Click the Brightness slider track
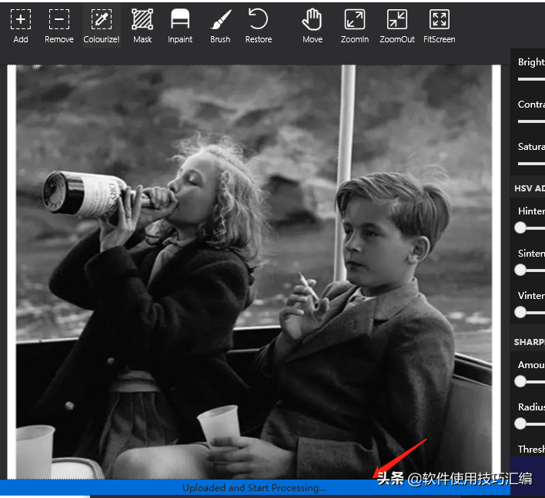The height and width of the screenshot is (498, 545). [531, 79]
